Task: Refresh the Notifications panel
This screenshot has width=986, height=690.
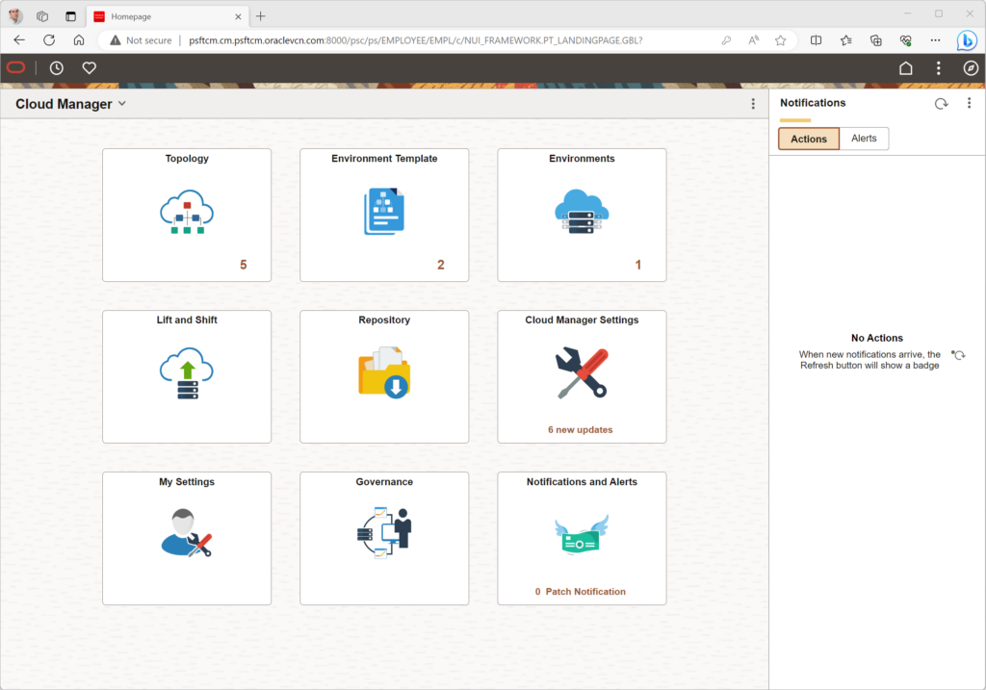Action: pos(941,104)
